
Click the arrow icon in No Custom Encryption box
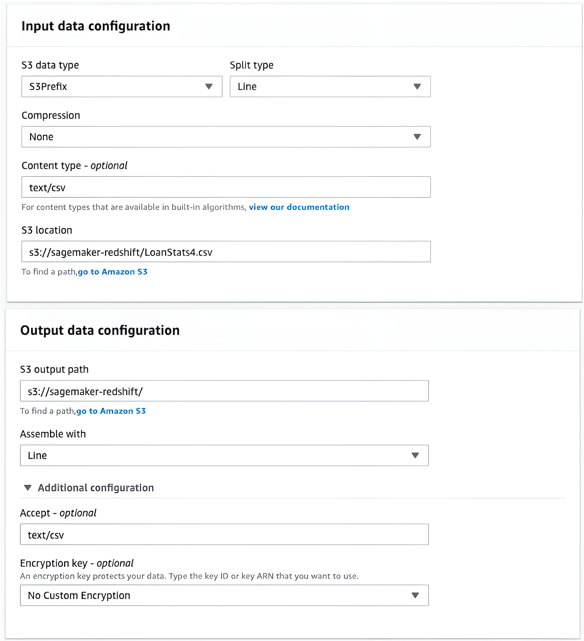pos(415,595)
